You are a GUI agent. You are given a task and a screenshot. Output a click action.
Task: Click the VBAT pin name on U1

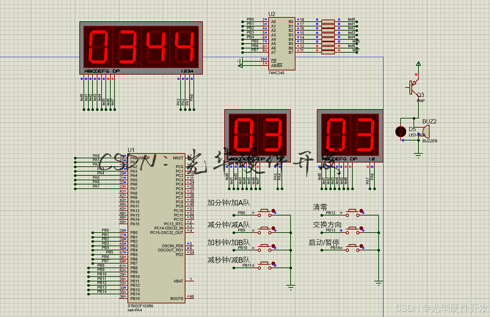(178, 281)
